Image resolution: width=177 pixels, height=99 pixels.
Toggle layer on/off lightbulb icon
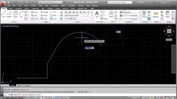click(x=66, y=19)
